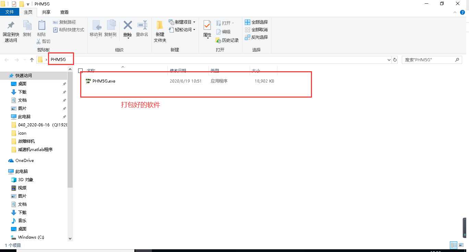Toggle the select-all checkbox in header
The width and height of the screenshot is (469, 252).
tap(81, 71)
